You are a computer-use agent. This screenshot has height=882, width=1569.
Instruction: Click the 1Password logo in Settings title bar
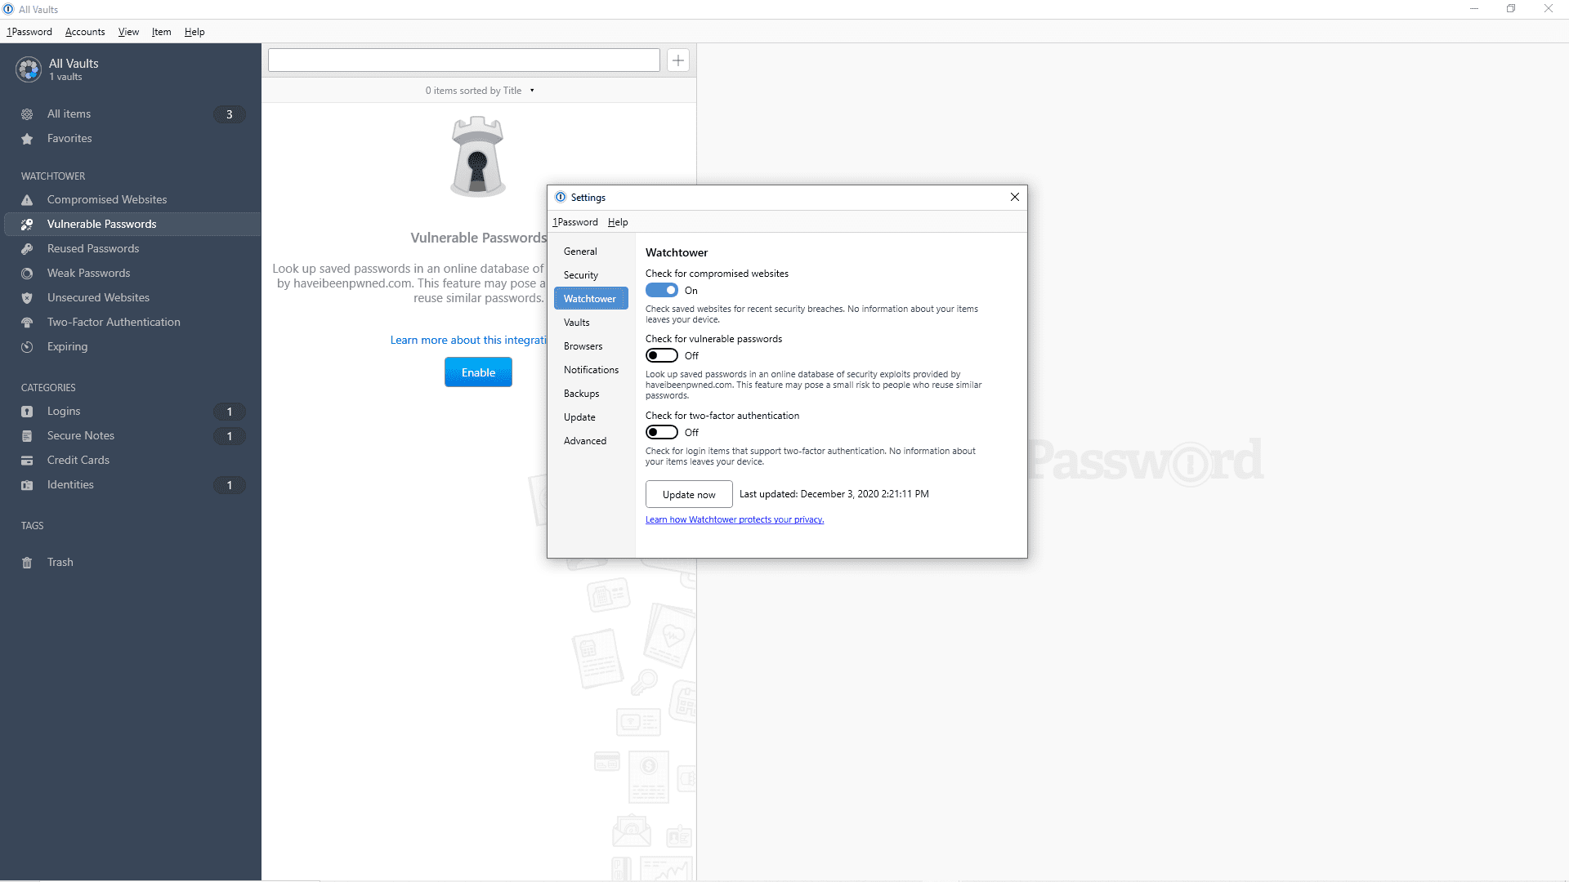(x=561, y=197)
